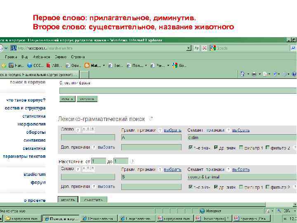Open the address bar history dropdown
Image resolution: width=297 pixels, height=223 pixels.
pos(189,48)
